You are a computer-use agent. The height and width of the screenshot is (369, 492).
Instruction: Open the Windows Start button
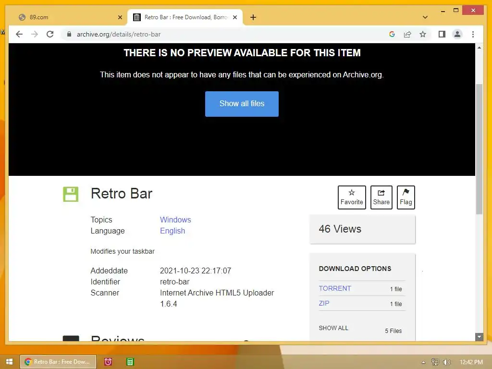pyautogui.click(x=10, y=362)
